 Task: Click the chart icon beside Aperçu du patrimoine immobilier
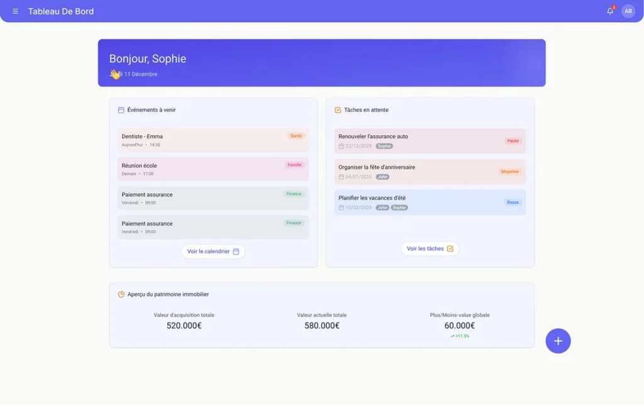(x=121, y=294)
